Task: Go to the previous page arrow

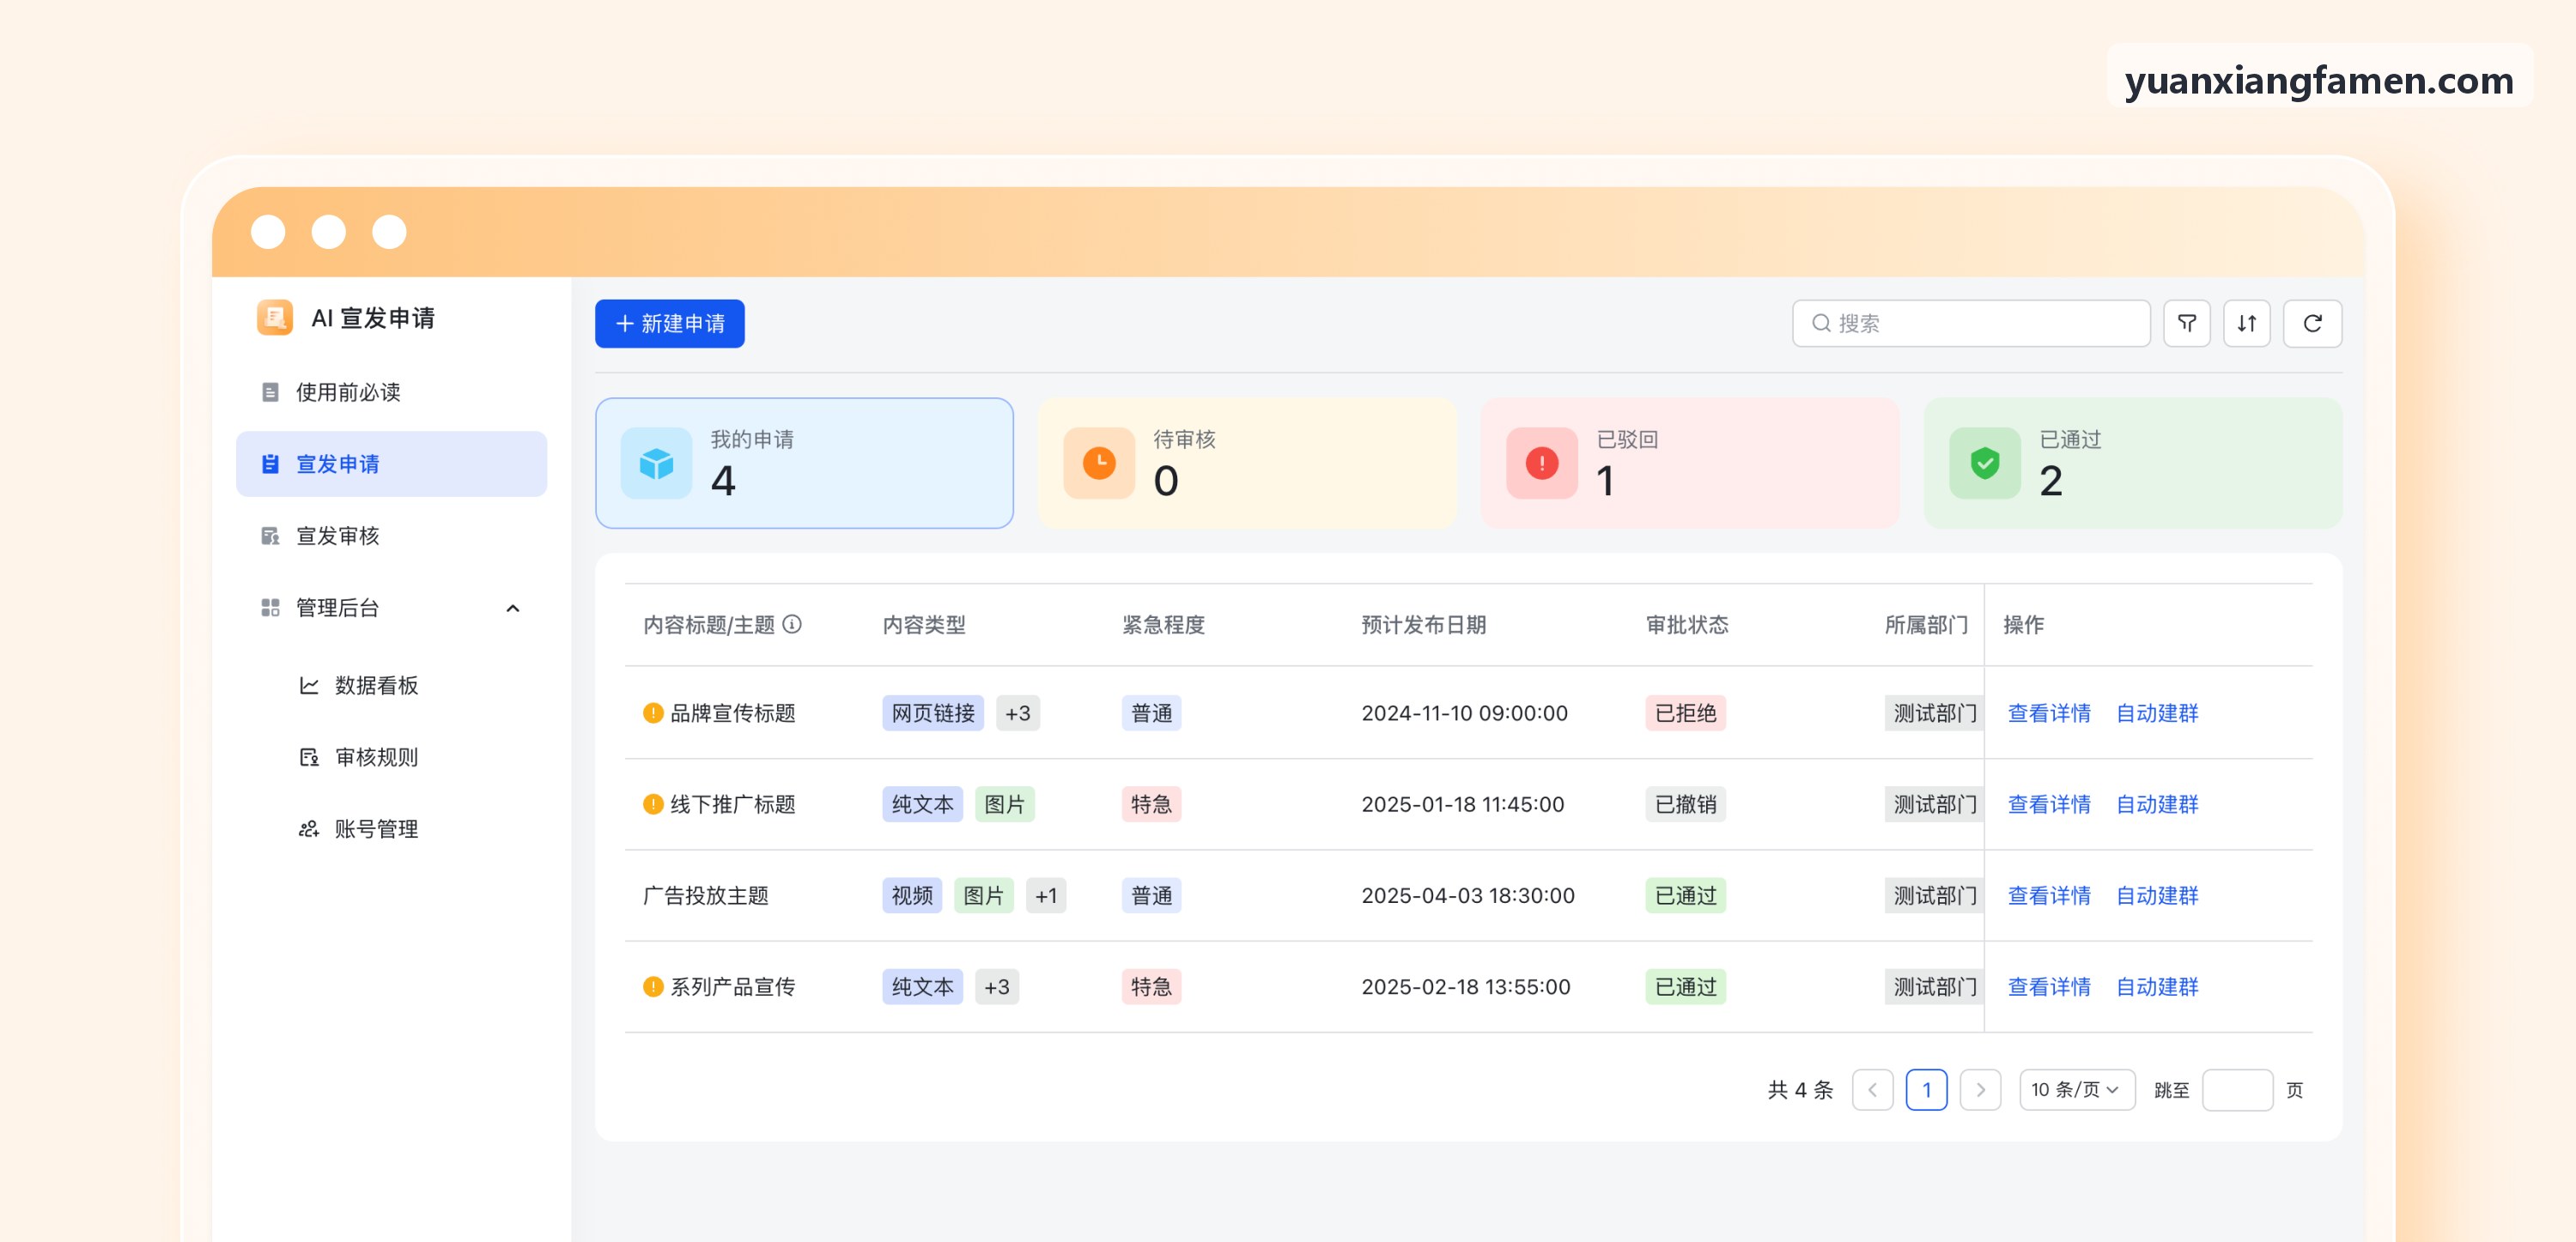Action: pyautogui.click(x=1872, y=1089)
